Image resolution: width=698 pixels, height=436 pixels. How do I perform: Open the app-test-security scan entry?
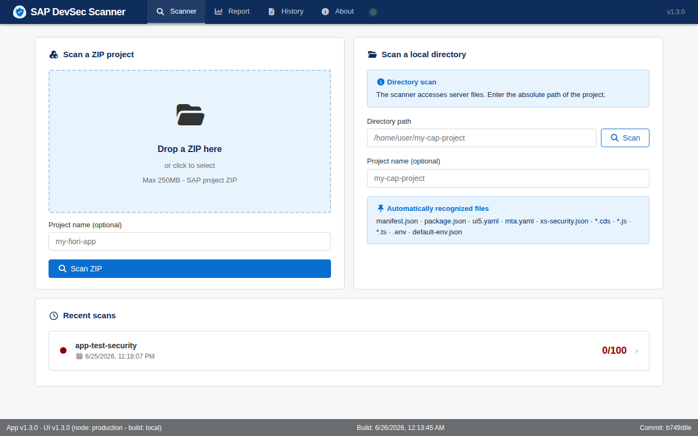[x=349, y=350]
